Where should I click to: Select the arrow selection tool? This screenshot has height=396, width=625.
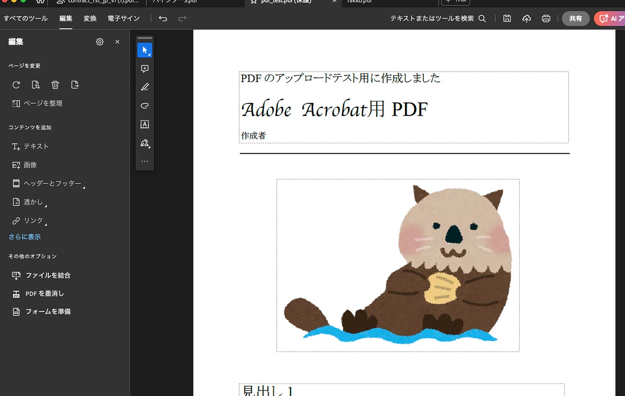click(145, 50)
